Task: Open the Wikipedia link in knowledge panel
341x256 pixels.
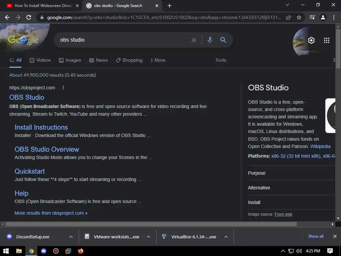Action: point(320,147)
